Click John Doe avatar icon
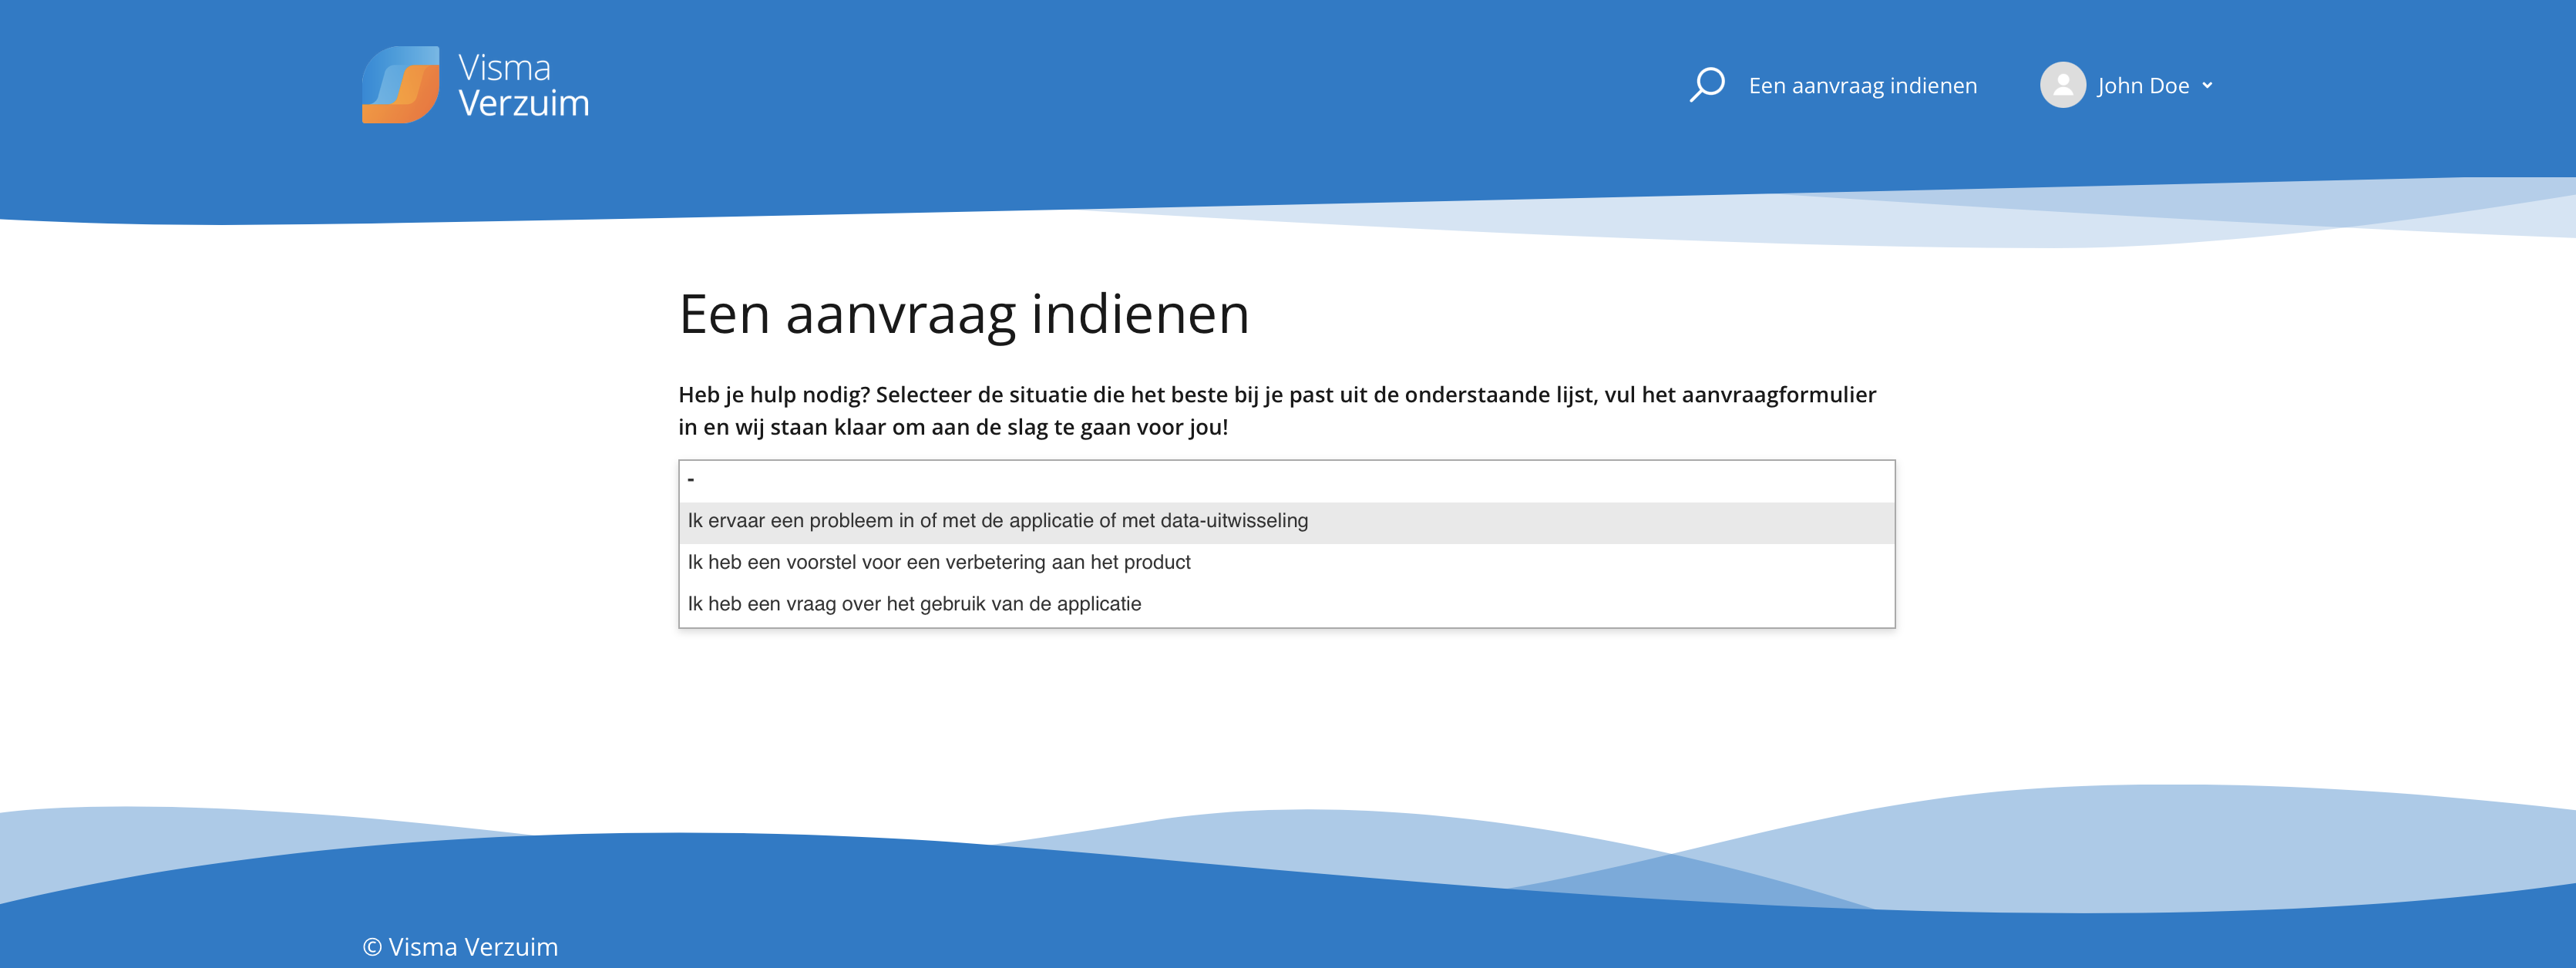Screen dimensions: 2576x968 tap(2062, 85)
